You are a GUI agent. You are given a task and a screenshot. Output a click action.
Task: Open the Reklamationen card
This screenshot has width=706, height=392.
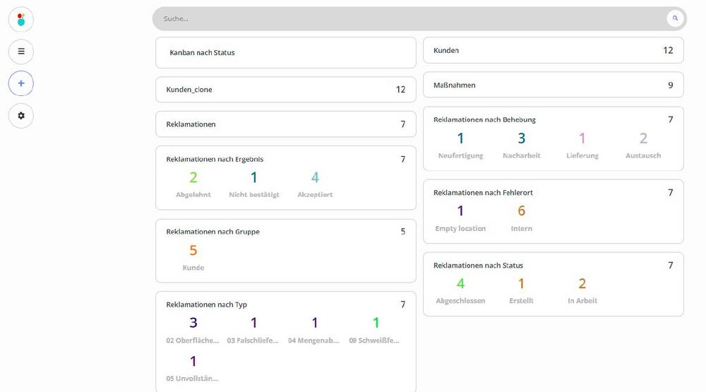pos(285,124)
